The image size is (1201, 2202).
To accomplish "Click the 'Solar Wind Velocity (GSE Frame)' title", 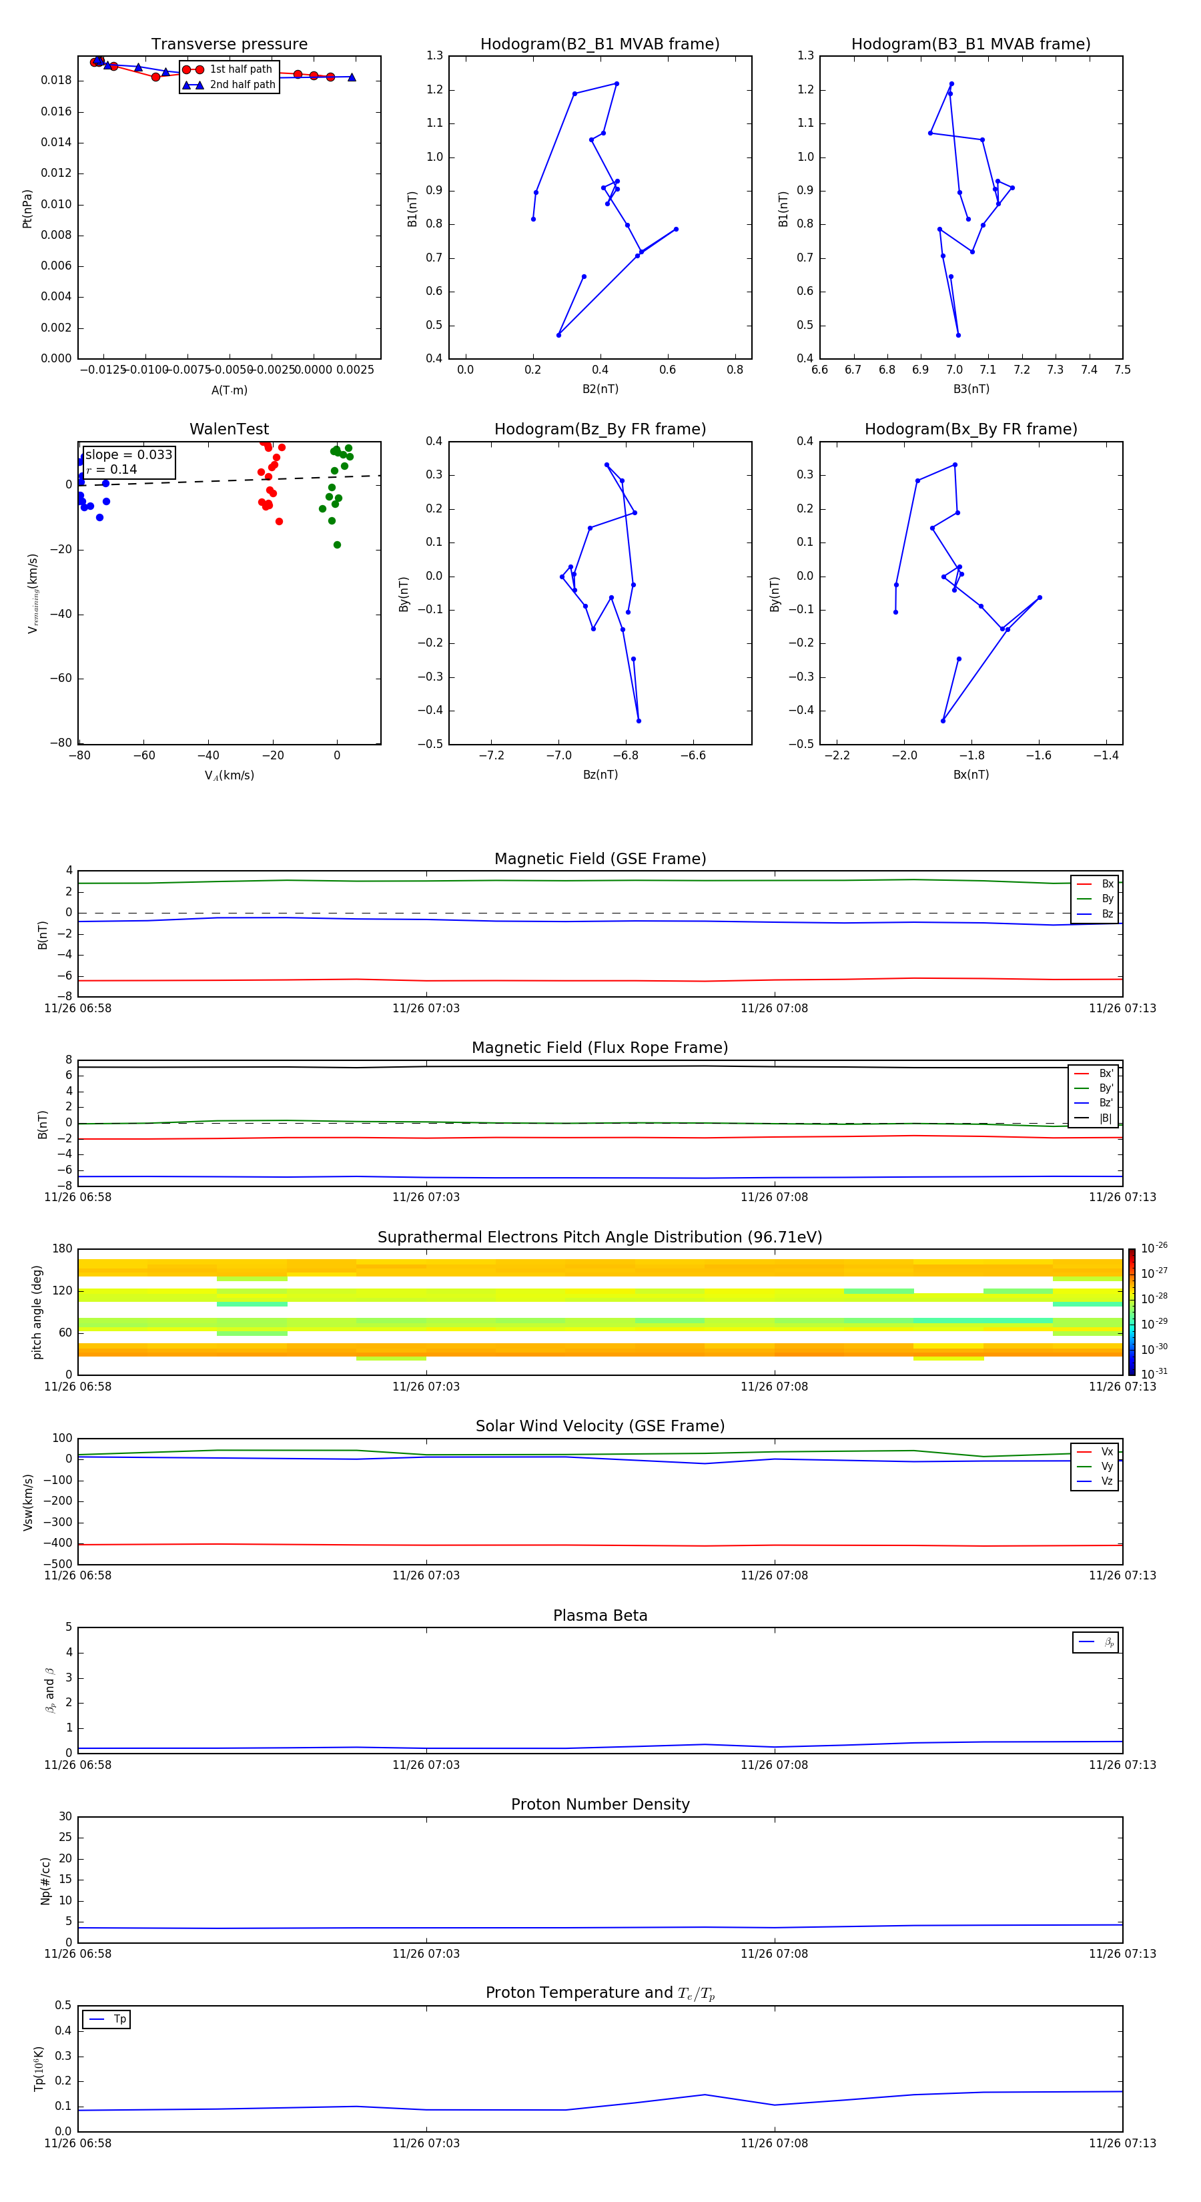I will (600, 1427).
